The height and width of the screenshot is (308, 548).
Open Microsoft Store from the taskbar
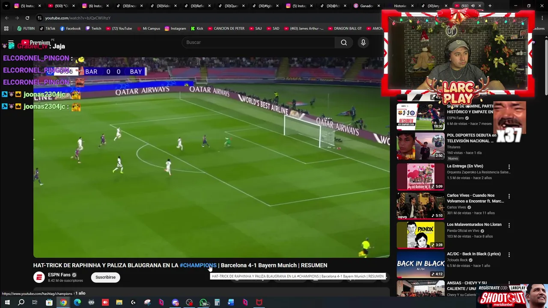[x=49, y=302]
